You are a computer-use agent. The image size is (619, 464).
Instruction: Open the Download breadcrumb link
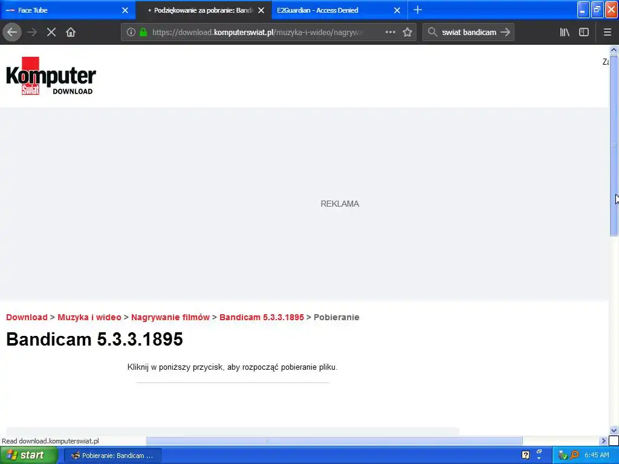tap(27, 317)
